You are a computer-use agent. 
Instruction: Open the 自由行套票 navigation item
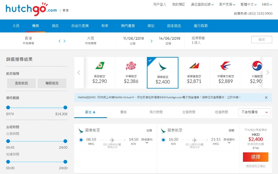[x=80, y=26]
